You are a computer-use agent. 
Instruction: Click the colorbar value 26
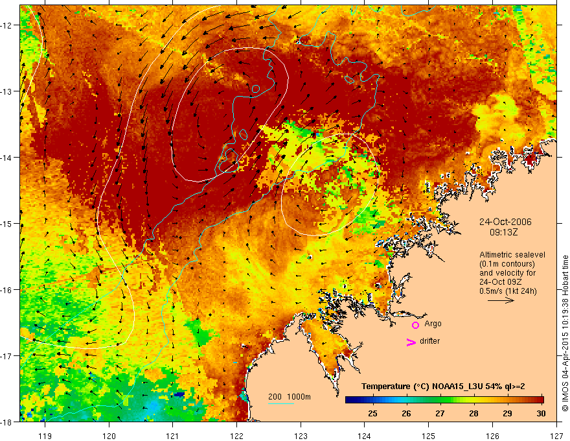click(406, 414)
